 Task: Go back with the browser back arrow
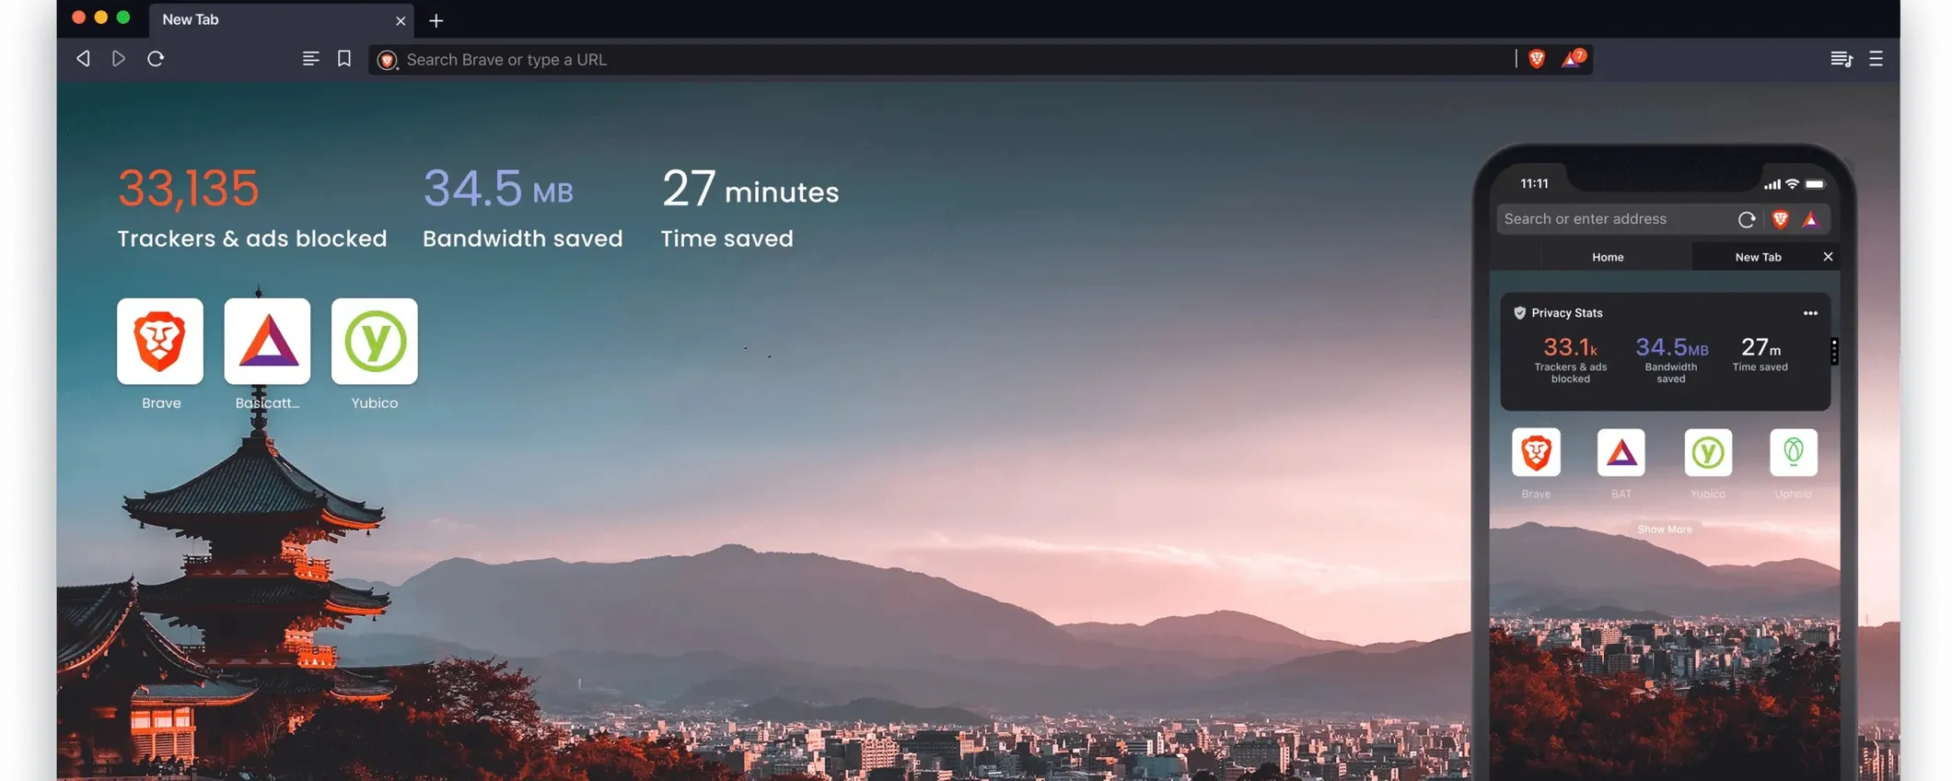pyautogui.click(x=83, y=59)
